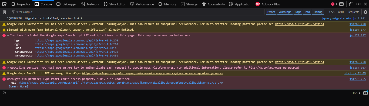Toggle the Errors filter button
This screenshot has height=106, width=369.
271,12
